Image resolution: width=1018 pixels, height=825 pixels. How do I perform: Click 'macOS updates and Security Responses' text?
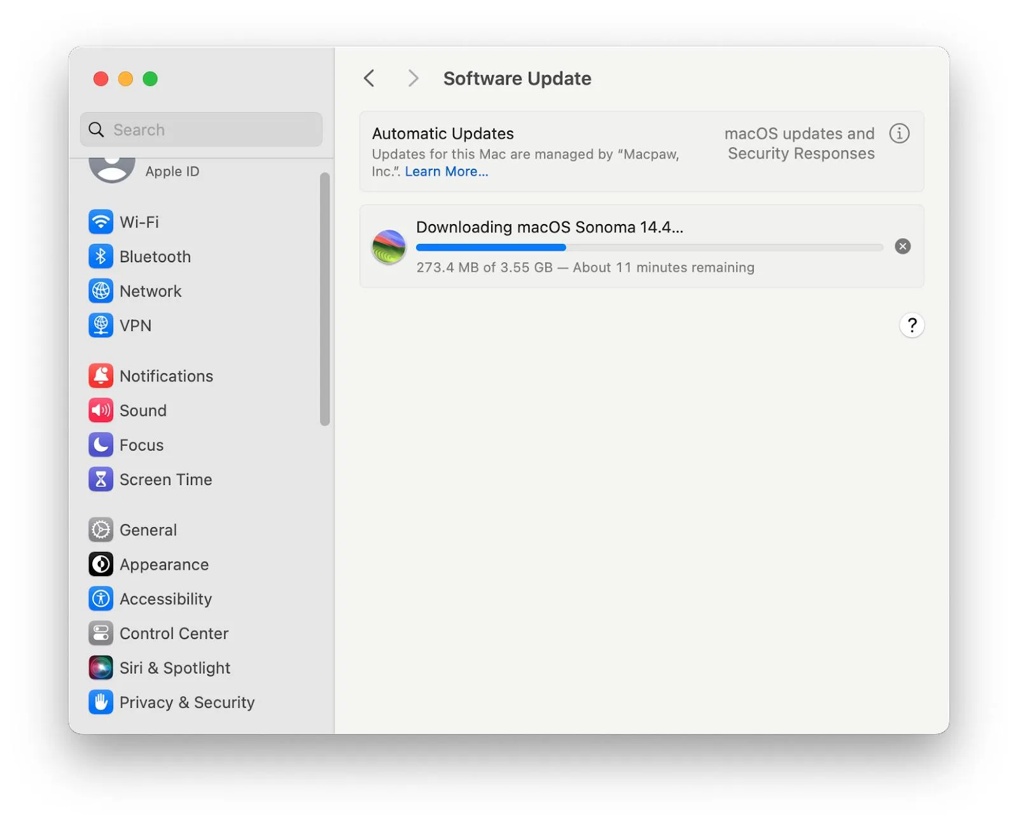[x=800, y=143]
